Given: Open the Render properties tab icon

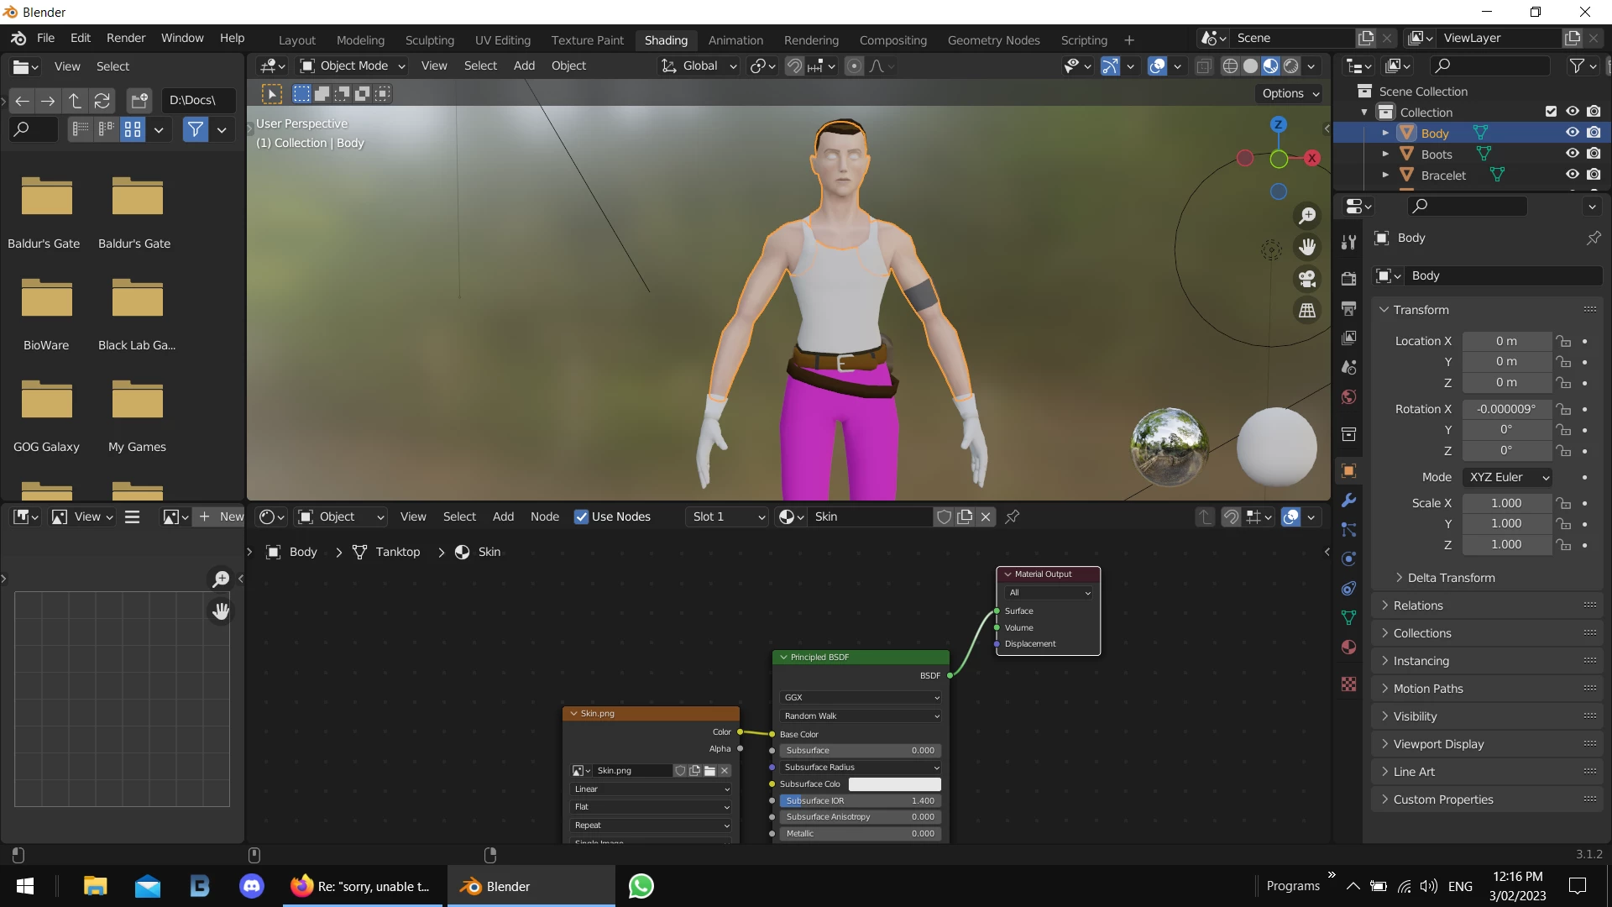Looking at the screenshot, I should click(x=1349, y=279).
